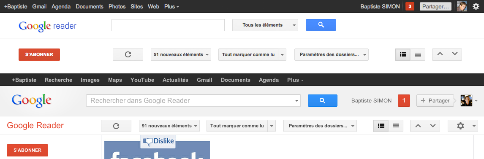The width and height of the screenshot is (484, 159).
Task: Click the Google reader logo
Action: pos(48,26)
